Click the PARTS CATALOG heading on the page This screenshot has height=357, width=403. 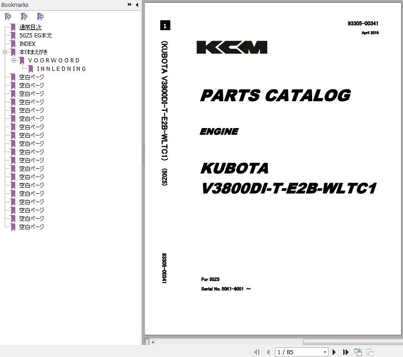point(276,95)
